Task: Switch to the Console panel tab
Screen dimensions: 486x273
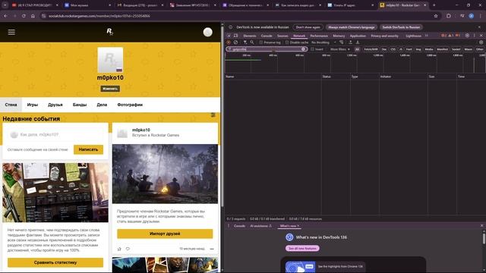Action: 267,36
